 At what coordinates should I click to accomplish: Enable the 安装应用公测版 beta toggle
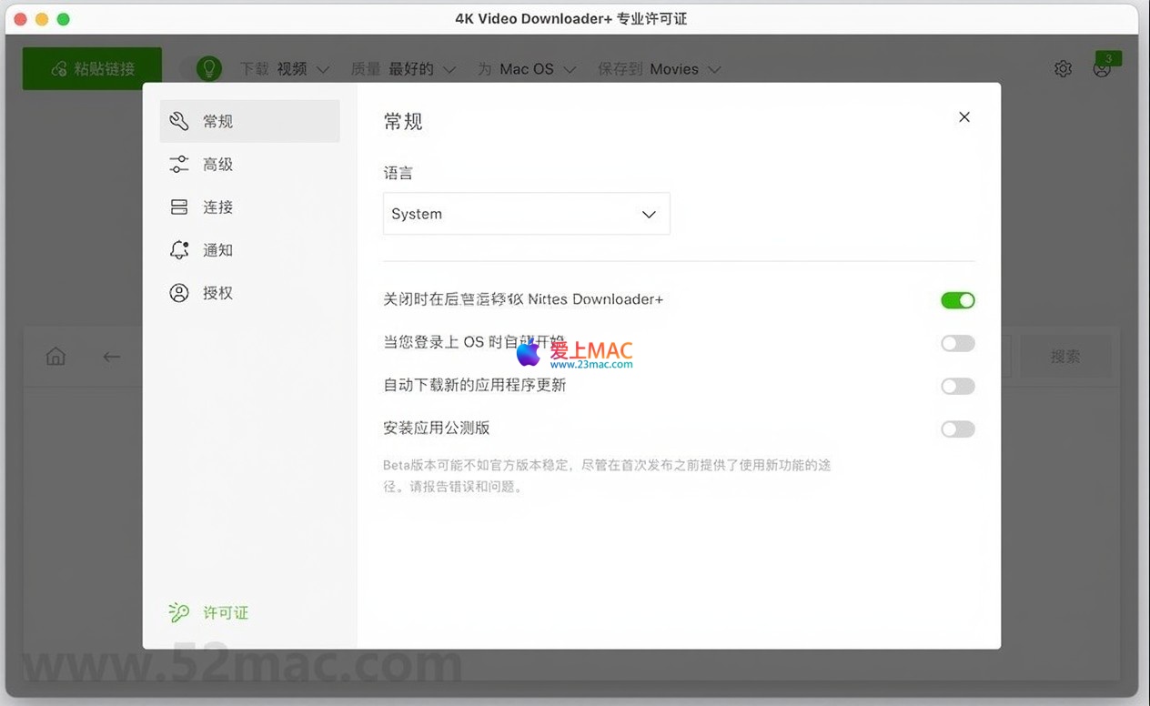point(957,429)
